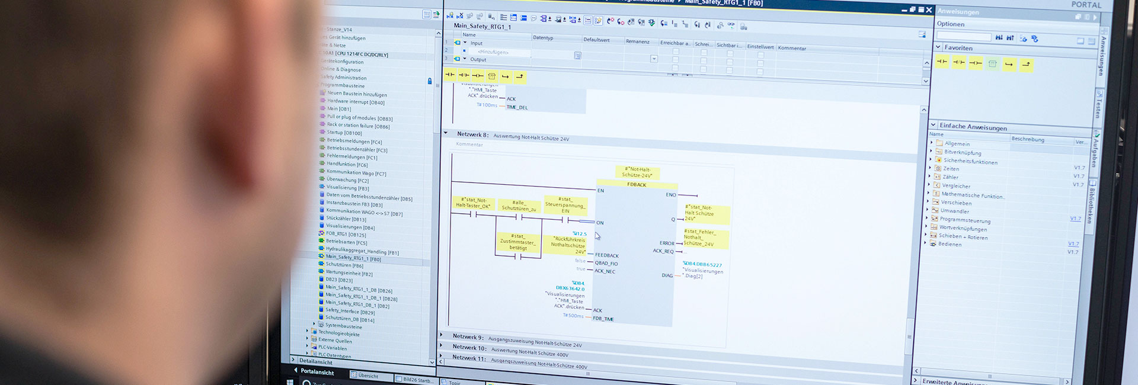This screenshot has height=385, width=1138.
Task: Select Main_Safety_RTG1_1 [FB0] in project tree
Action: pos(353,258)
